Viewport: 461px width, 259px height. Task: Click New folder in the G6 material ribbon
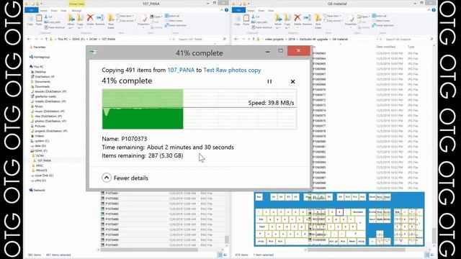[318, 22]
